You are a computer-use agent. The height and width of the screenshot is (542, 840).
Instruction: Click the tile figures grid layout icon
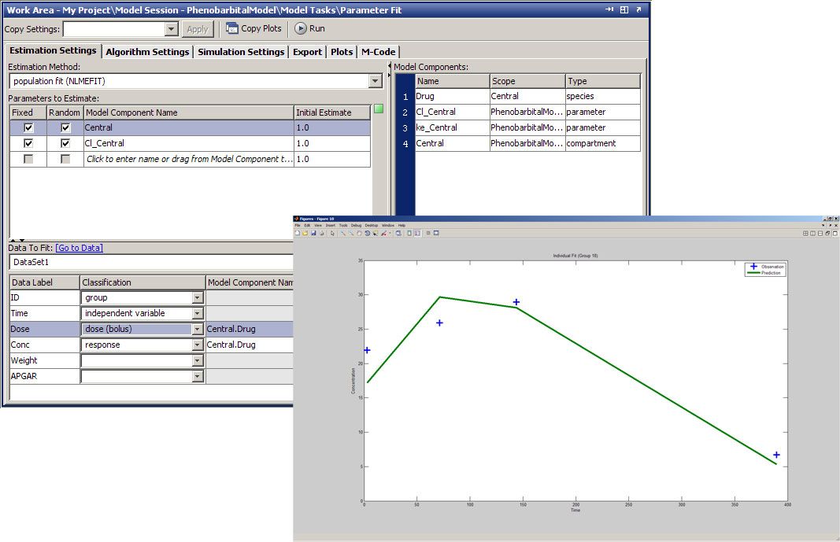click(x=805, y=234)
